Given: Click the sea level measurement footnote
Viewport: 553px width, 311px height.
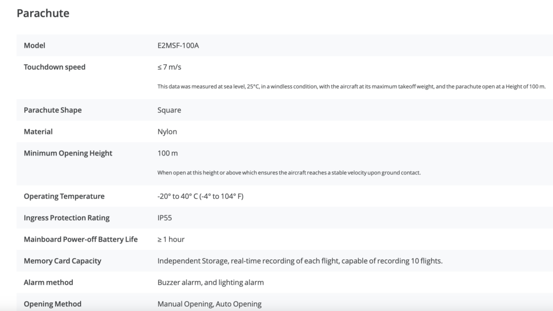Looking at the screenshot, I should point(352,86).
